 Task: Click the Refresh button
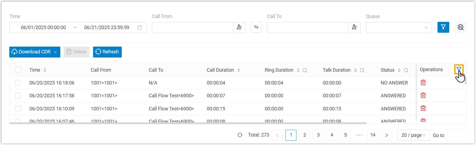pyautogui.click(x=107, y=52)
